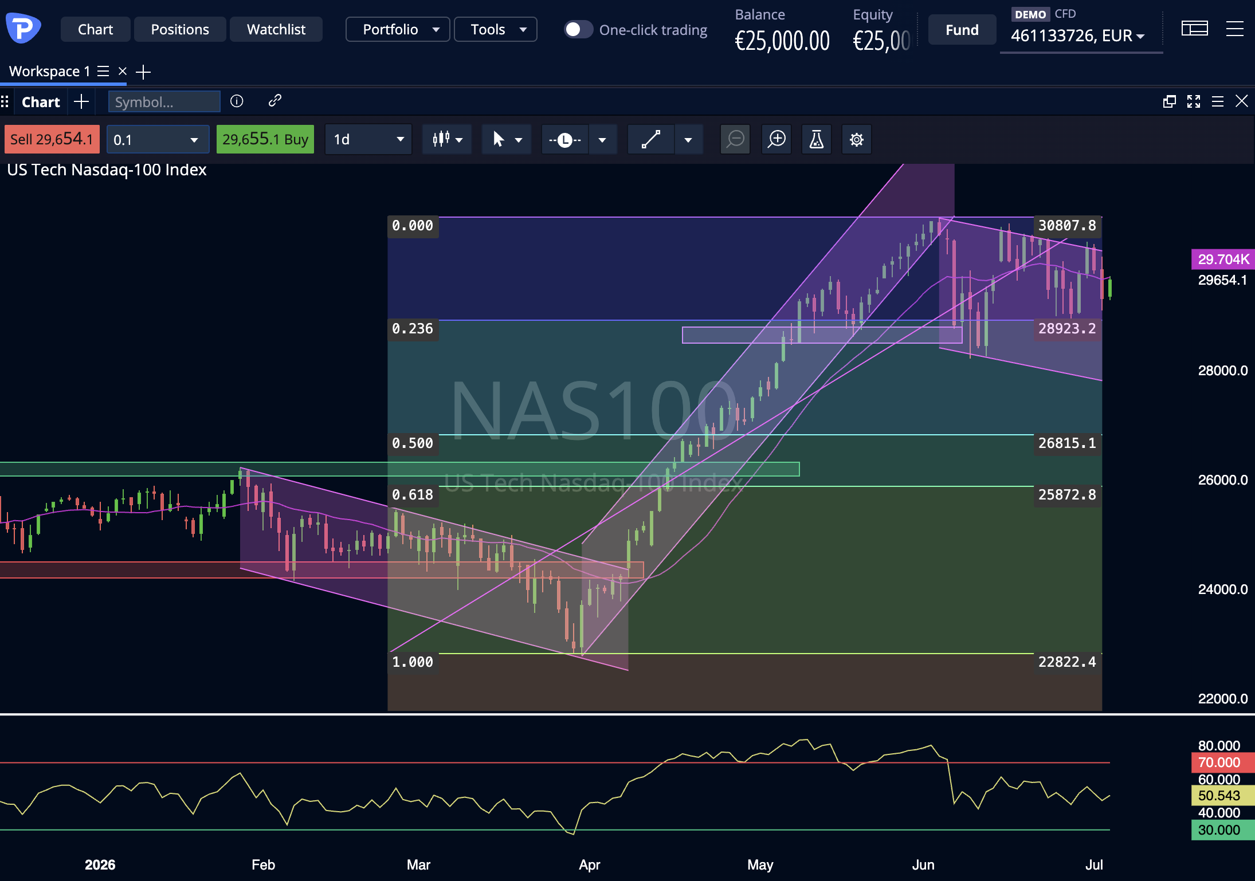Click the 29.704K indicator price tag

[x=1223, y=259]
